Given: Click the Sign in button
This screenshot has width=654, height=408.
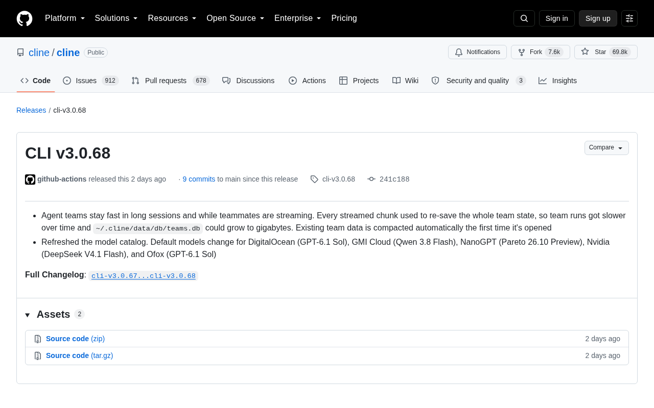Looking at the screenshot, I should point(557,18).
